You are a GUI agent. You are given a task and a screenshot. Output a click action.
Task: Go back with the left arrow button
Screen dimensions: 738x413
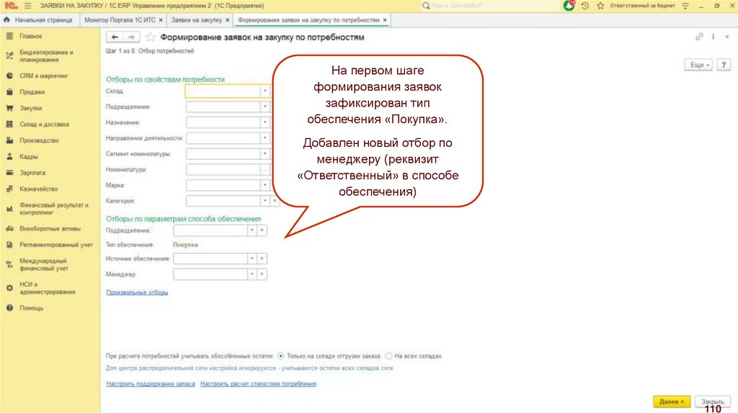(115, 37)
